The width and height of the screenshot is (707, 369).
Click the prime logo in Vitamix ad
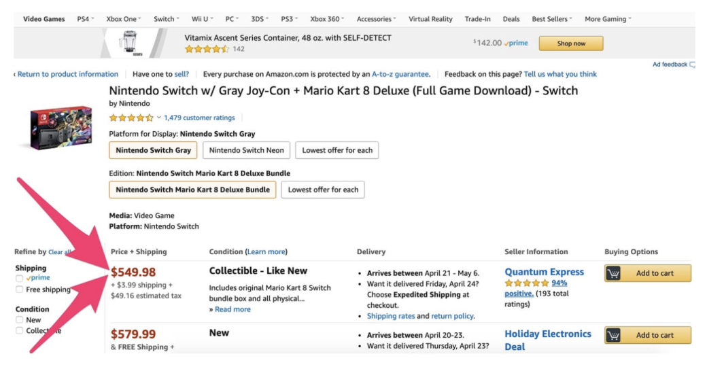pyautogui.click(x=516, y=43)
